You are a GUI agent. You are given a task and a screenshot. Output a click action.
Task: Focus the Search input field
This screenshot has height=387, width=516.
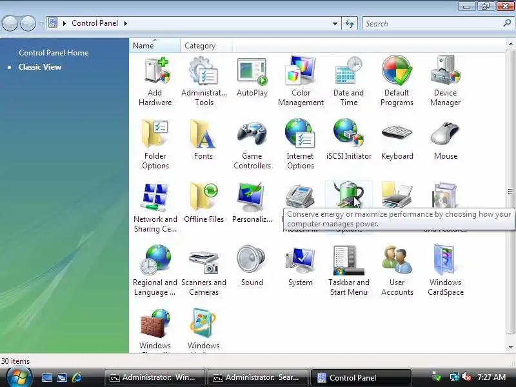pyautogui.click(x=433, y=23)
